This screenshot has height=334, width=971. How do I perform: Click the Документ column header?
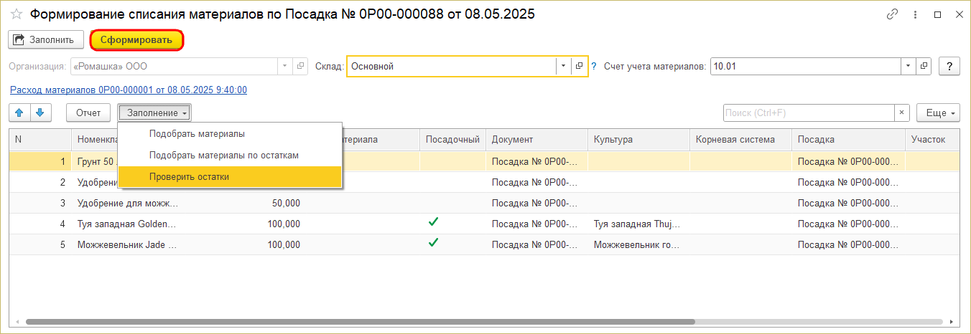coord(536,140)
